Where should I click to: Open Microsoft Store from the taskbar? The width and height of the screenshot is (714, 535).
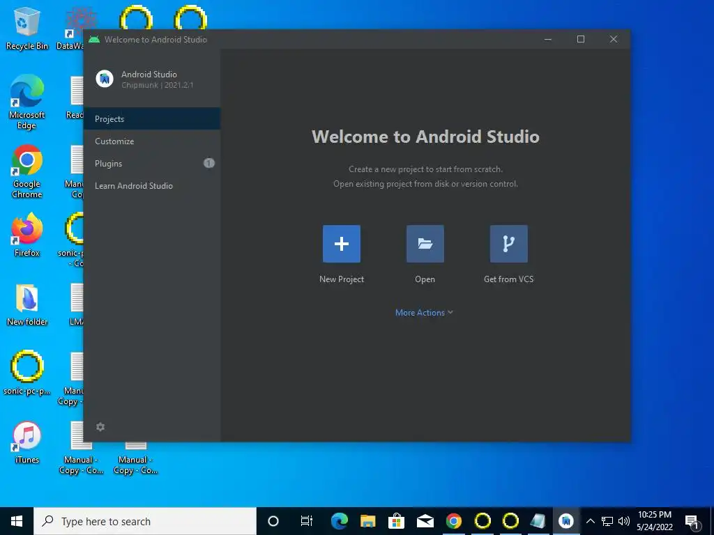click(397, 521)
